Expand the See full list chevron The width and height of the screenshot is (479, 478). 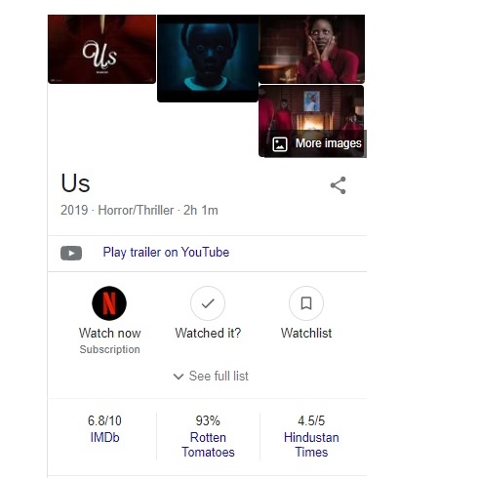click(179, 377)
